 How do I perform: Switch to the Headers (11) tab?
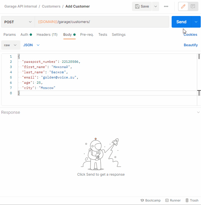[x=47, y=35]
